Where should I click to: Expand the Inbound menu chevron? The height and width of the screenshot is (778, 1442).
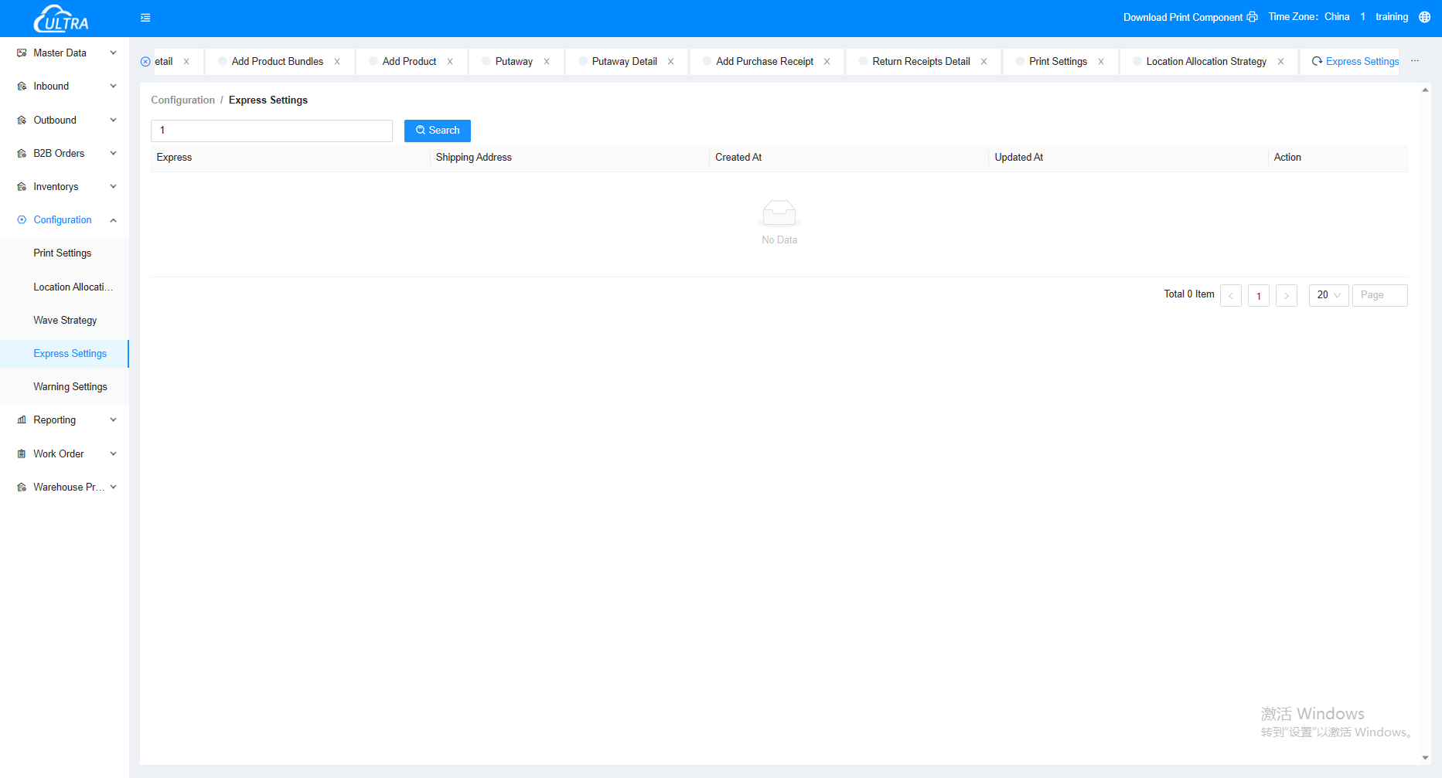coord(114,87)
